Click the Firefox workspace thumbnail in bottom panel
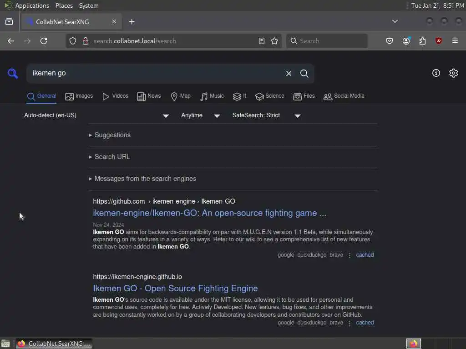466x349 pixels. pyautogui.click(x=413, y=344)
